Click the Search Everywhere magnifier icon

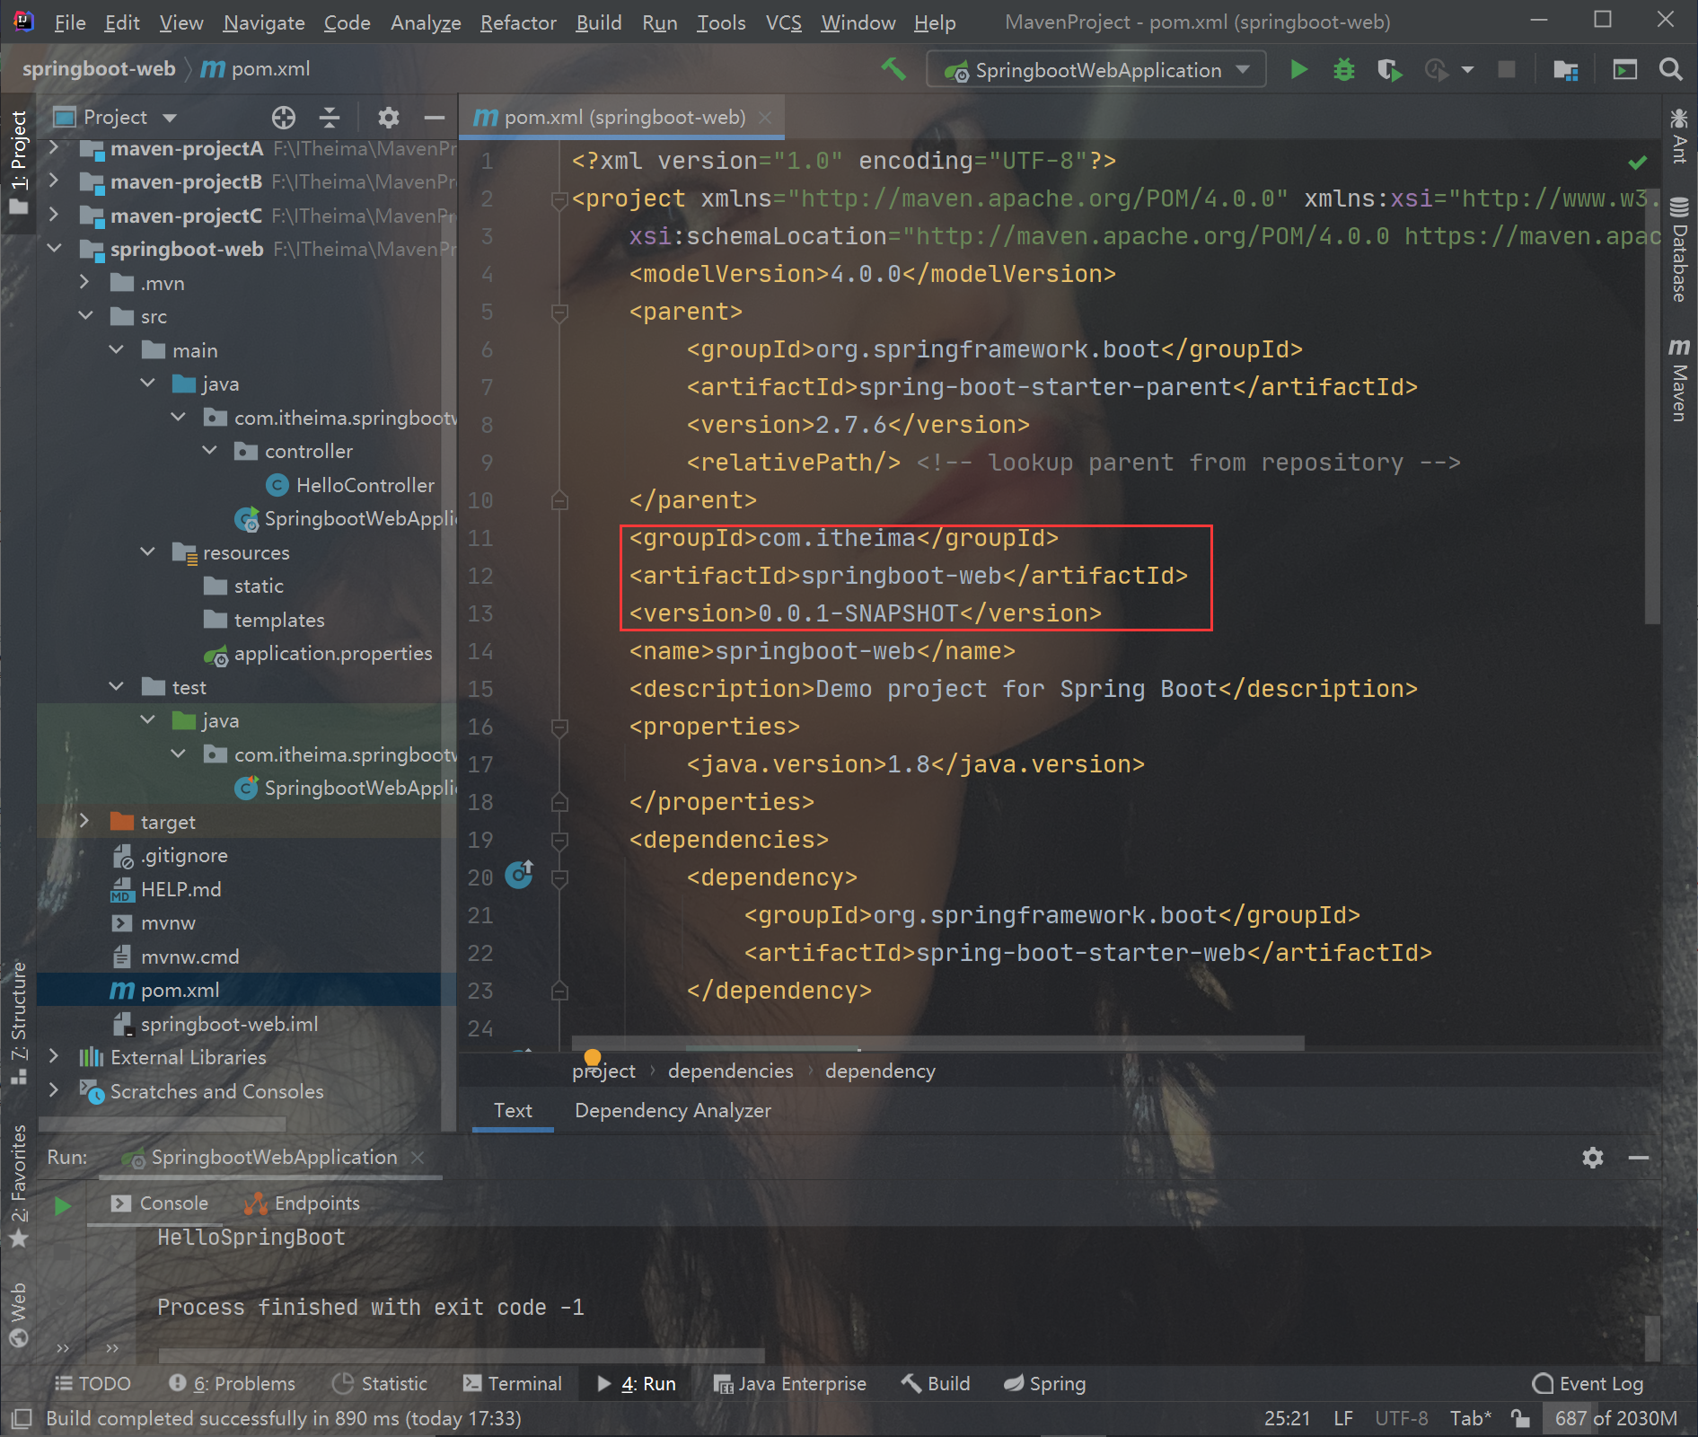[x=1670, y=69]
